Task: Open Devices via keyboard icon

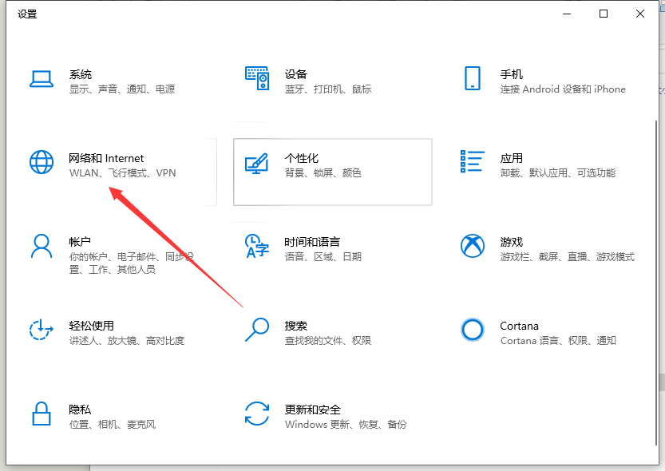Action: tap(256, 78)
